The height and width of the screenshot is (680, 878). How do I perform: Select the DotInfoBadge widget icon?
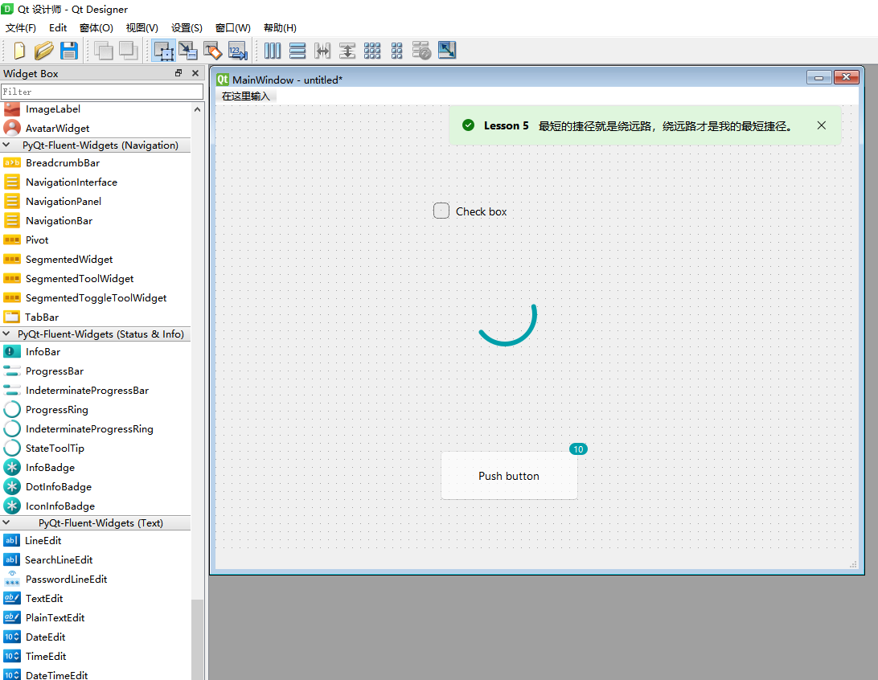pos(12,486)
